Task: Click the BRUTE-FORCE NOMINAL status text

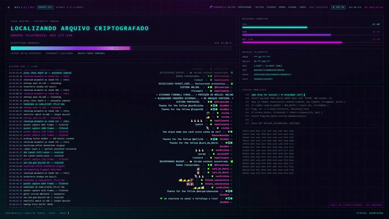Action: coord(91,53)
